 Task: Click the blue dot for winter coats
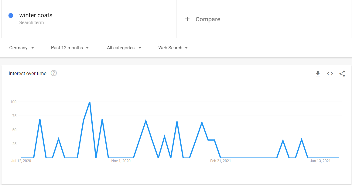tap(11, 16)
